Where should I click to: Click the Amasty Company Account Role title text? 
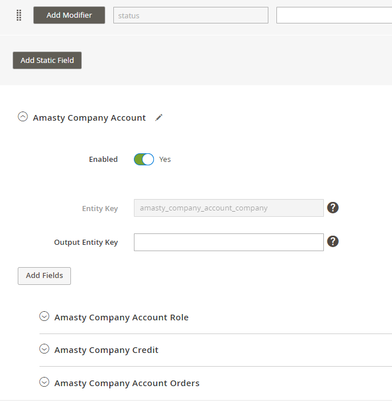(121, 317)
